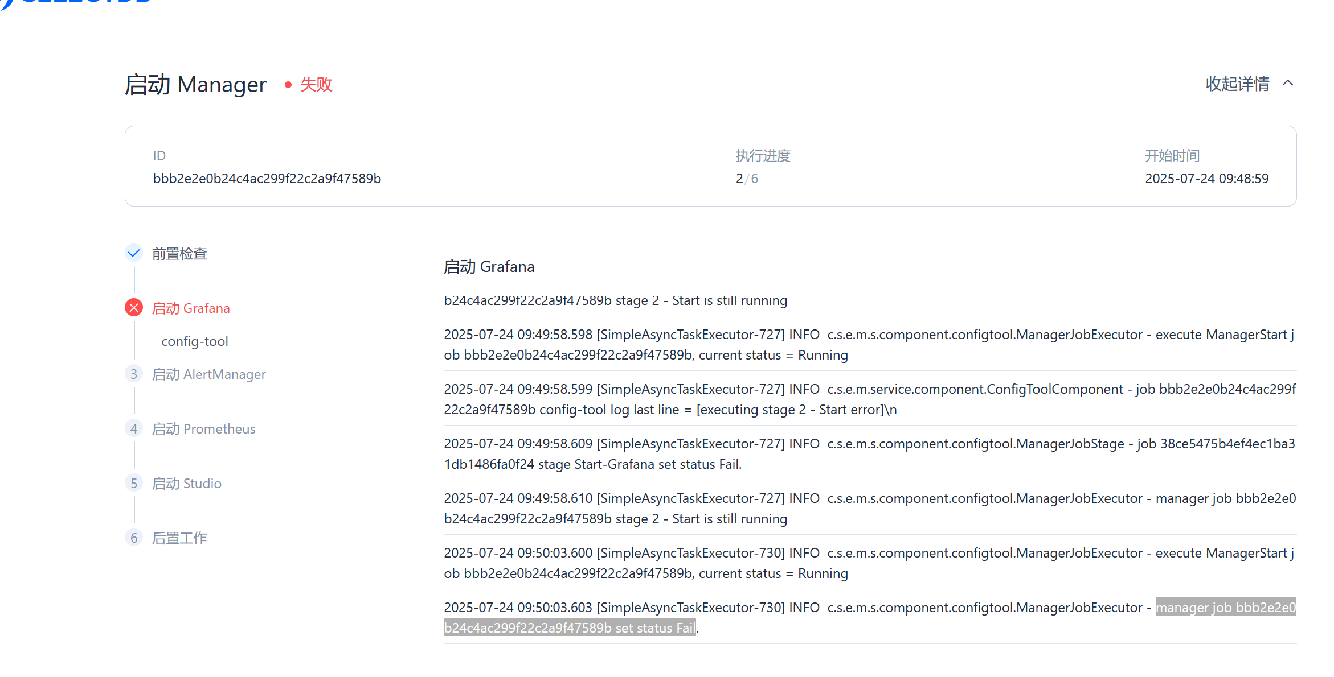Image resolution: width=1334 pixels, height=677 pixels.
Task: Click the 开始时间 label
Action: coord(1172,156)
